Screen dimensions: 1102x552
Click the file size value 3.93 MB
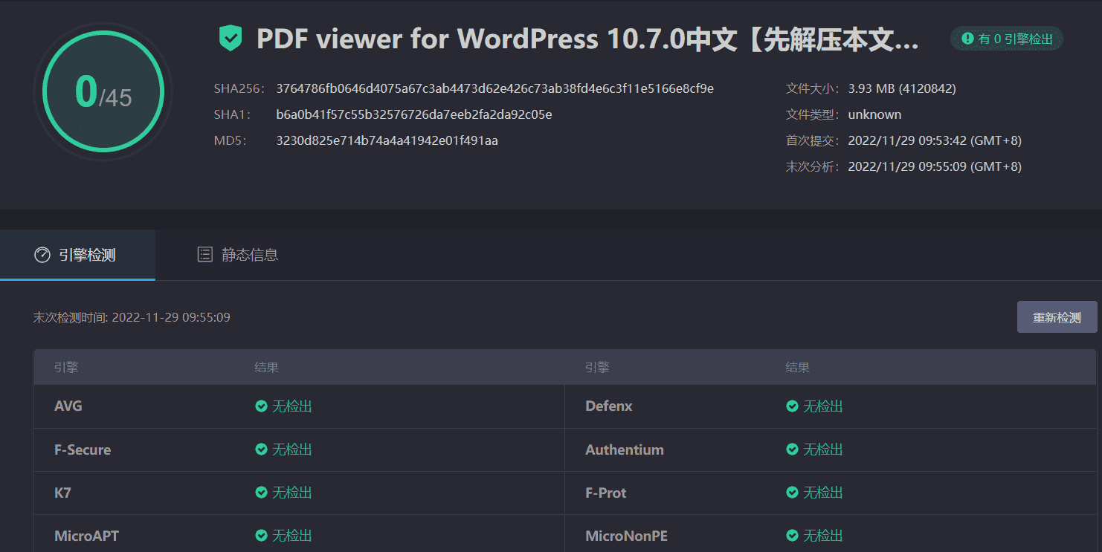[902, 88]
